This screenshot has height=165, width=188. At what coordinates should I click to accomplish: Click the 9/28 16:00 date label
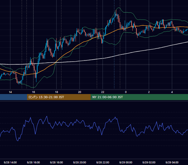click(x=33, y=162)
